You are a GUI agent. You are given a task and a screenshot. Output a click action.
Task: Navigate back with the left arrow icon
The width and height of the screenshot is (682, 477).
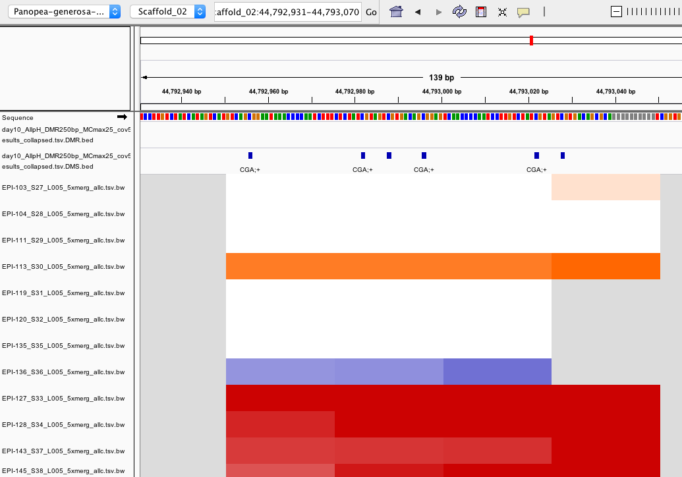point(417,11)
